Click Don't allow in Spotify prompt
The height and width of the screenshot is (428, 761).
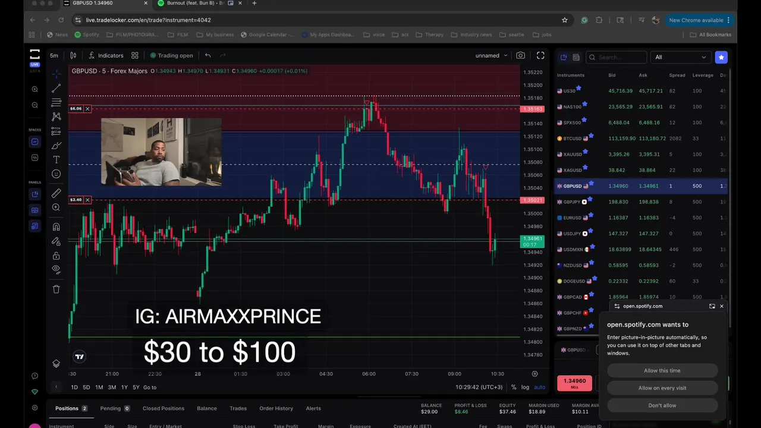tap(662, 405)
